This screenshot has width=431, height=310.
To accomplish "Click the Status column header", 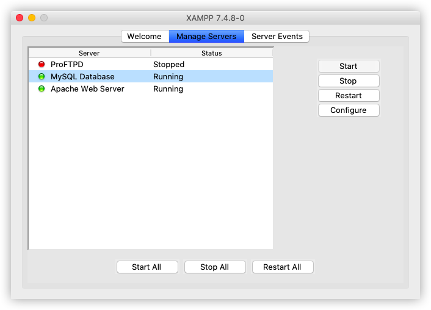I will coord(212,53).
